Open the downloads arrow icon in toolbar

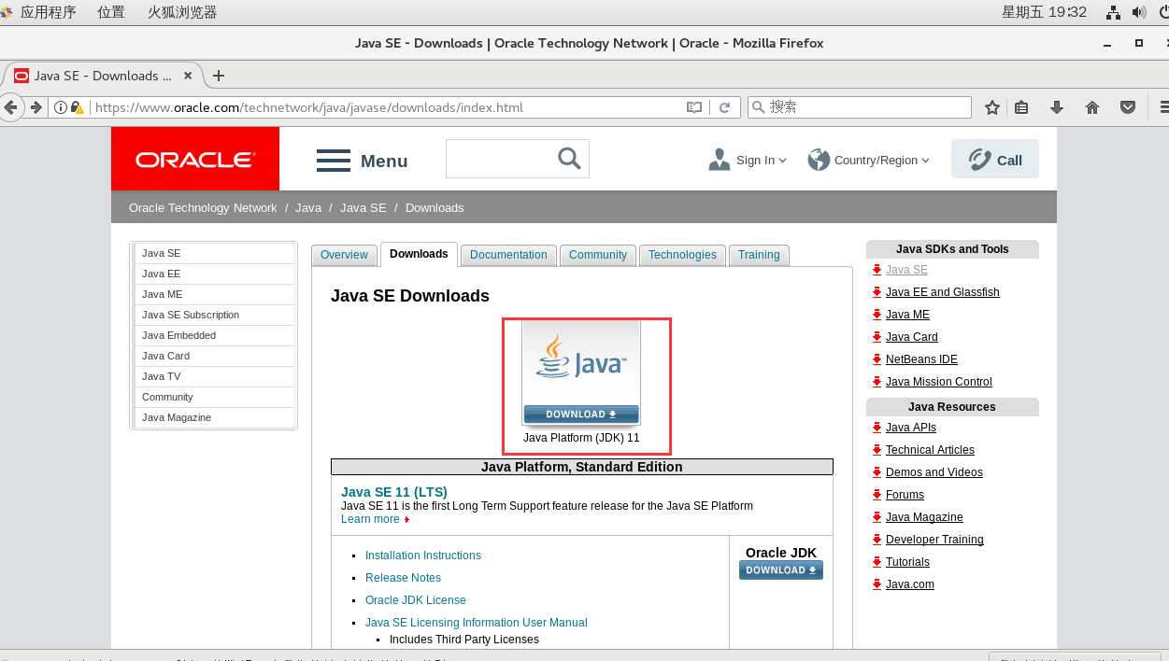pos(1057,107)
